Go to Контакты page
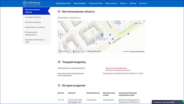This screenshot has height=104, width=184. pyautogui.click(x=143, y=4)
